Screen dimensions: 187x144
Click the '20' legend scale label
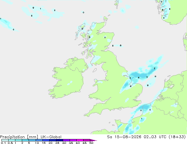click(x=50, y=143)
